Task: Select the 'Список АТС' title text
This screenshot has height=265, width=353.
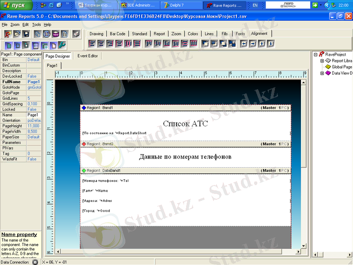Action: click(185, 124)
